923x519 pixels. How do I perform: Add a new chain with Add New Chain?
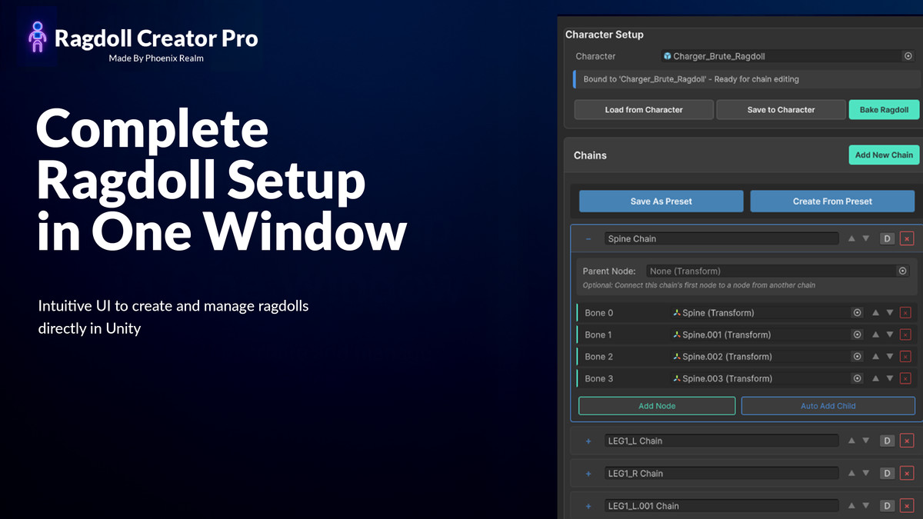[884, 155]
